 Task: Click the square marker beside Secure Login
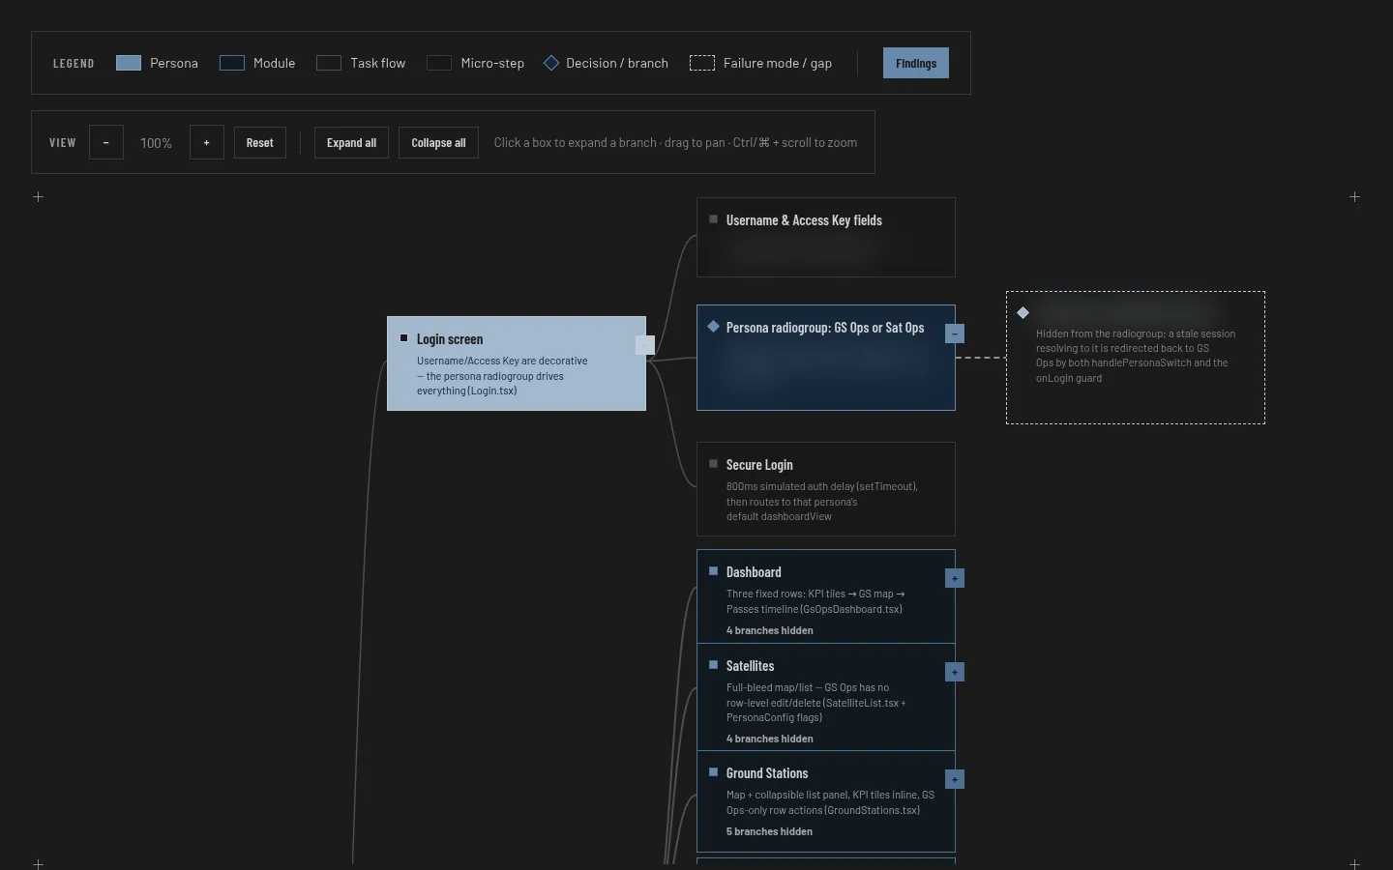tap(713, 464)
